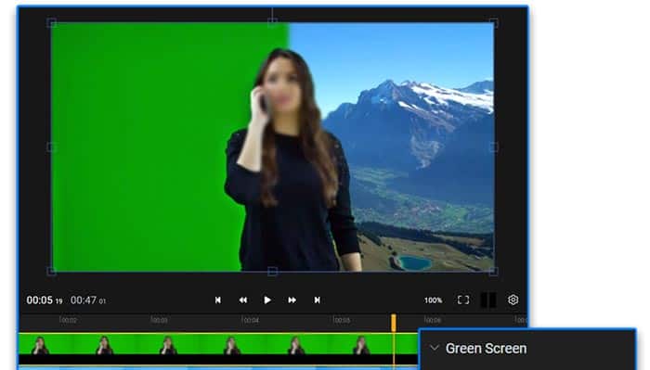Click the fast-forward button
This screenshot has height=370, width=650.
coord(292,300)
